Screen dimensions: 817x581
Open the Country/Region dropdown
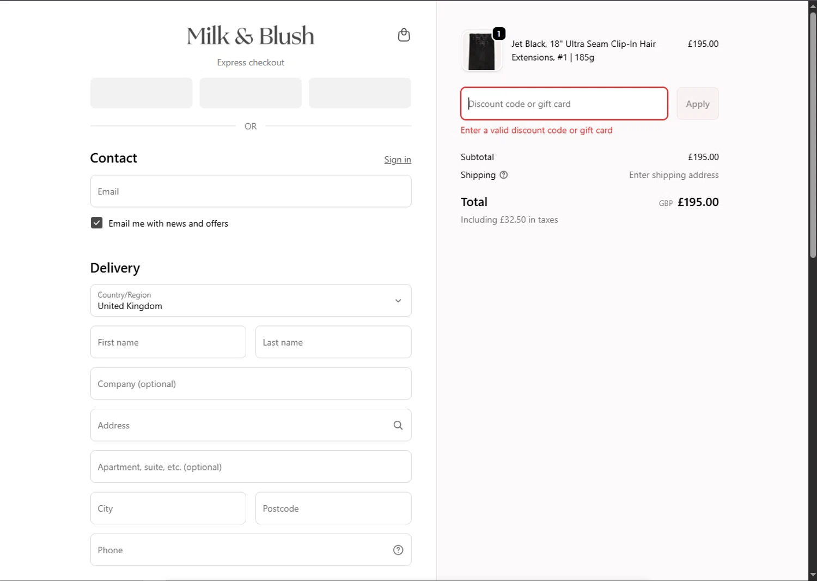[x=251, y=300]
